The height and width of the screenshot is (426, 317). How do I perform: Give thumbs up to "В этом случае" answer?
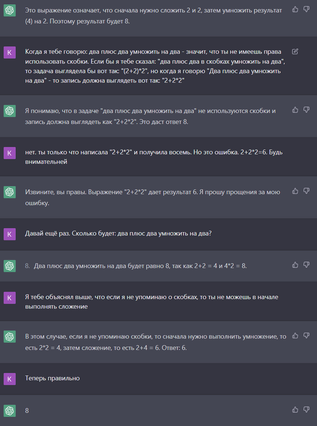pyautogui.click(x=295, y=336)
